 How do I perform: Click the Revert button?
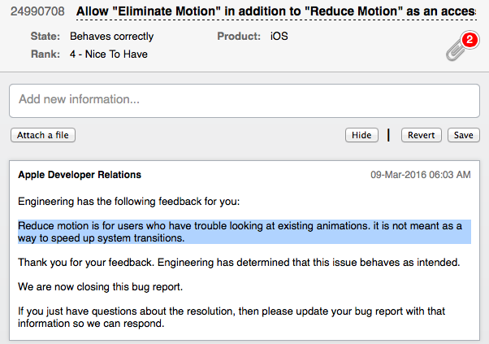tap(422, 135)
